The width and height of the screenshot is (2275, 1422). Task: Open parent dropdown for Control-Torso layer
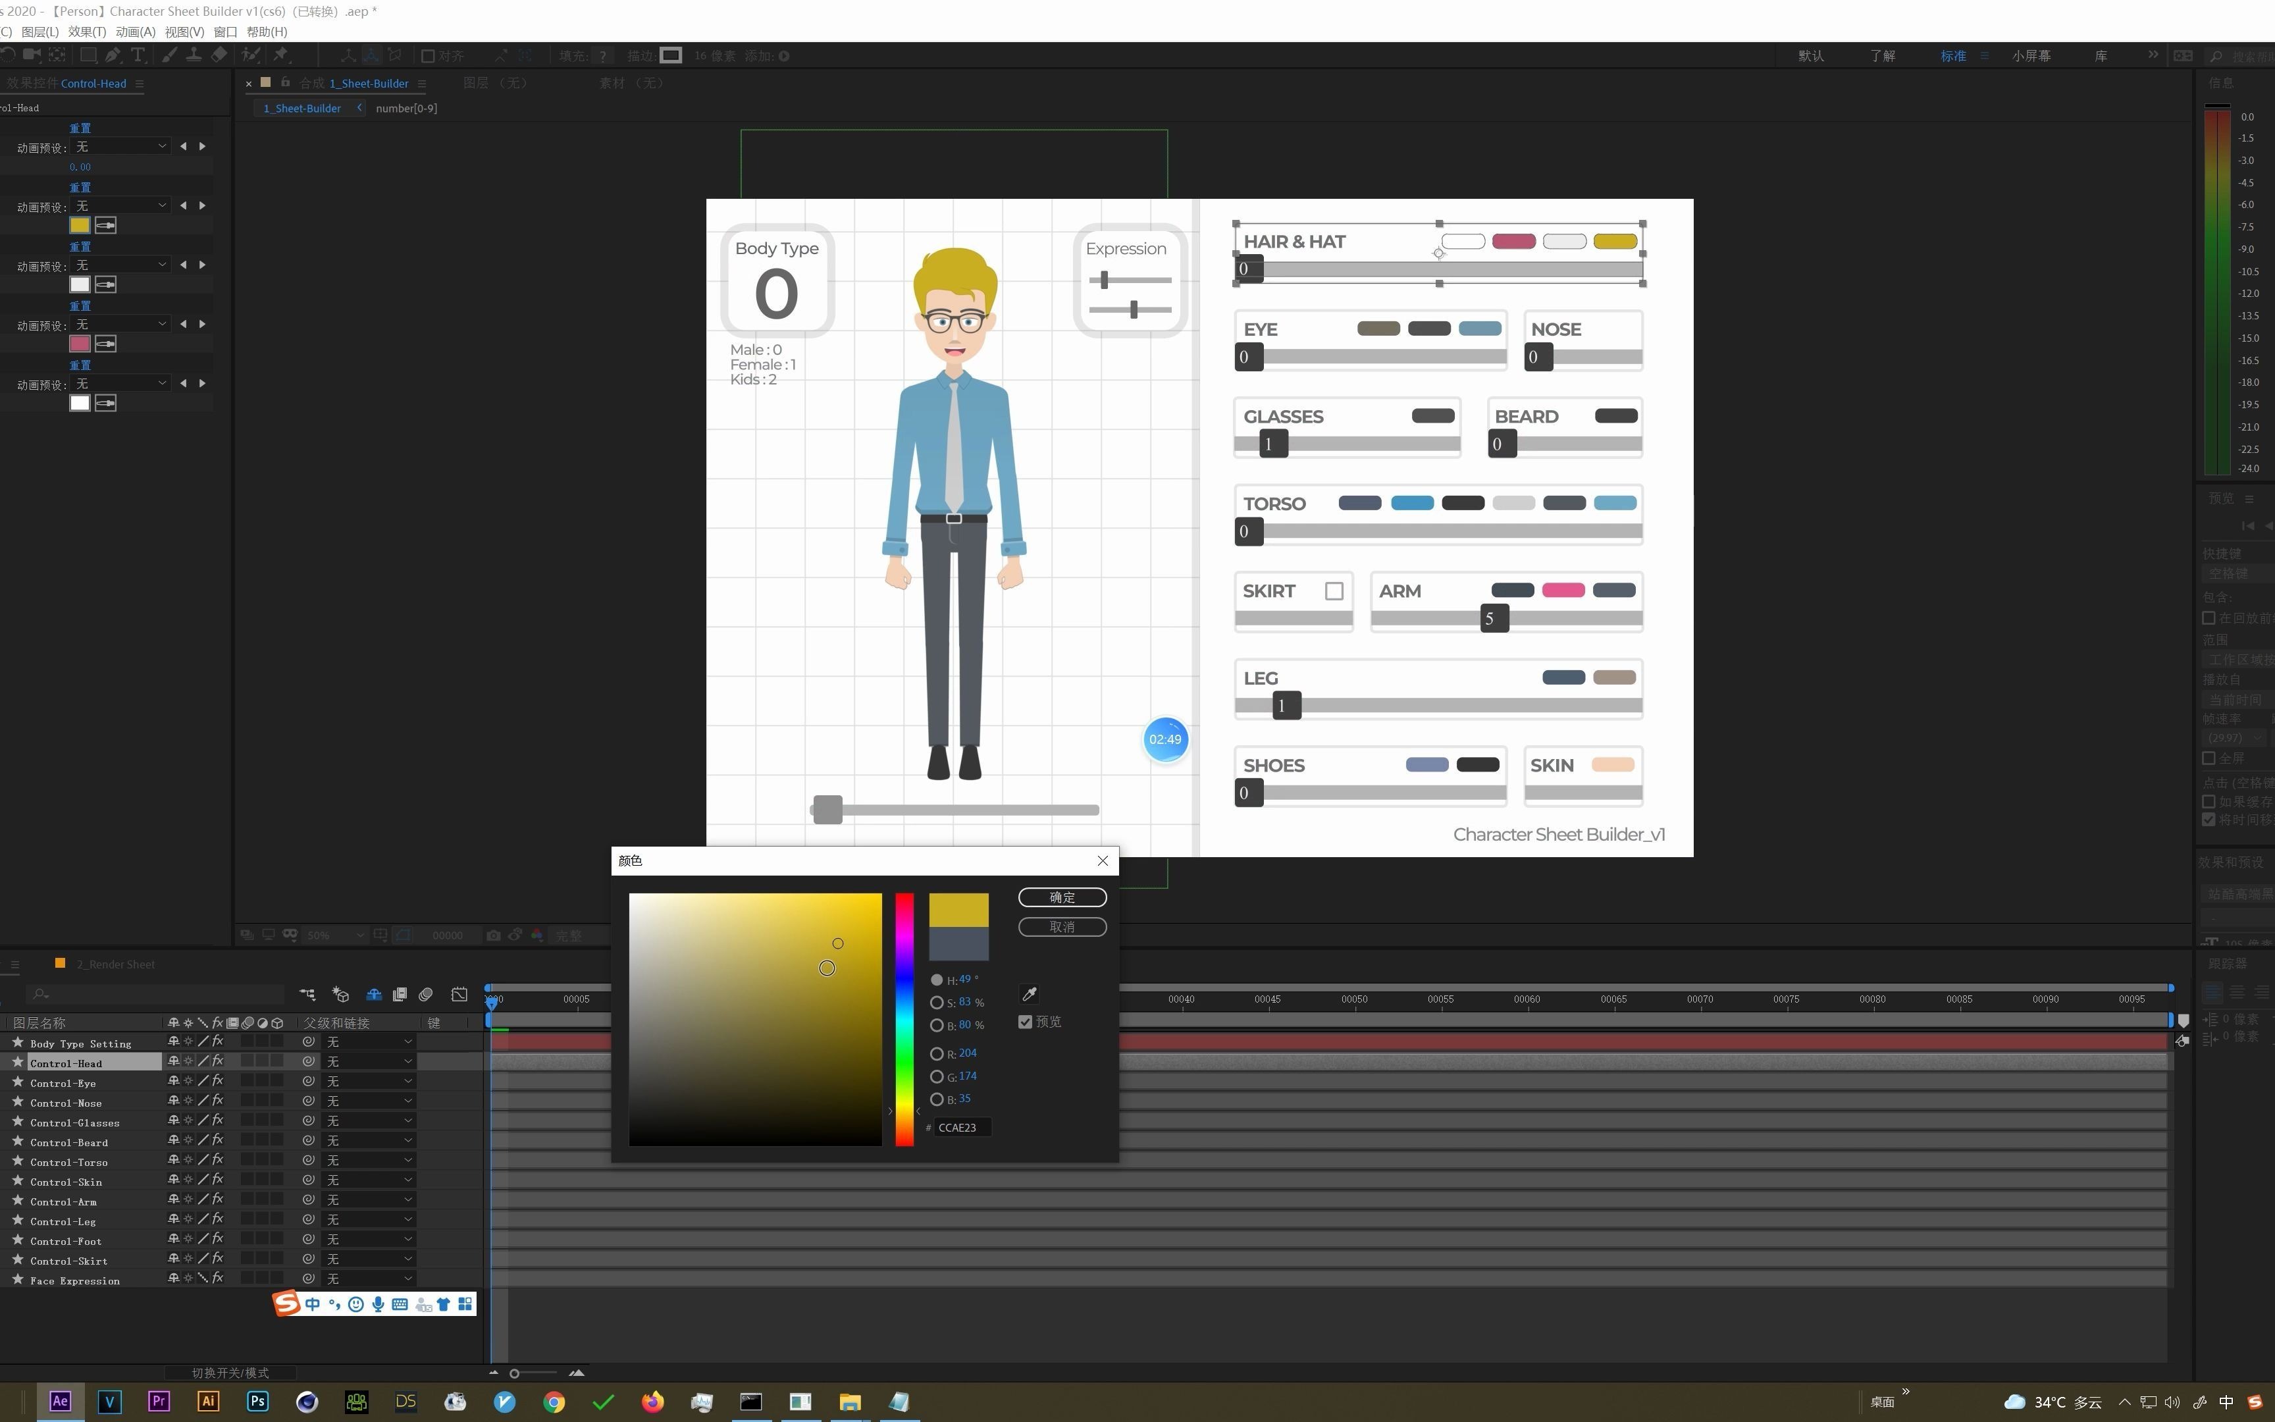coord(369,1161)
